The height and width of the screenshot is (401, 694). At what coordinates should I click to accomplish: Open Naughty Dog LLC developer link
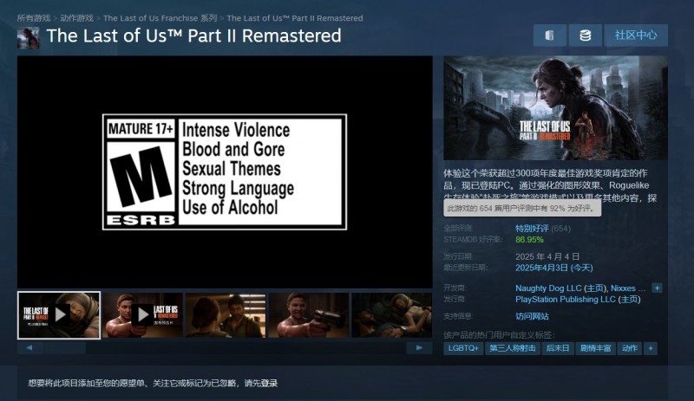pyautogui.click(x=554, y=288)
